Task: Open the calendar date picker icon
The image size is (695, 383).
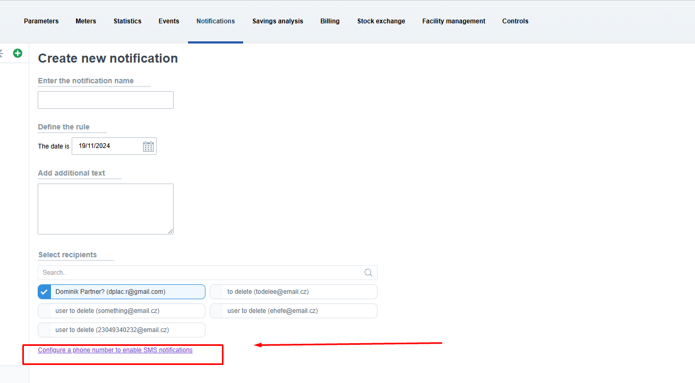Action: (148, 146)
